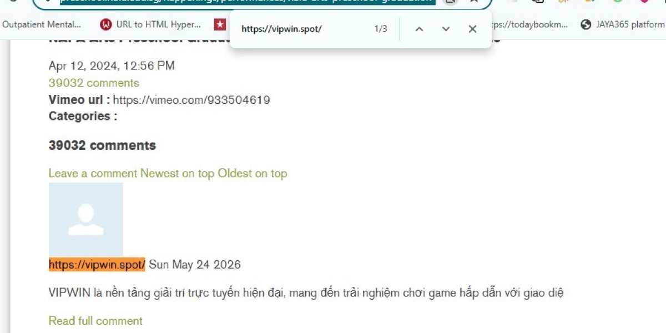Select the Apr 12, 2024 date text

coord(112,65)
